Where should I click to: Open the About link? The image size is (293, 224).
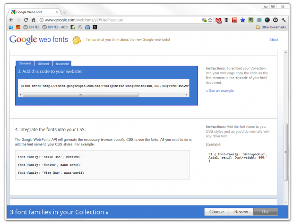[274, 40]
